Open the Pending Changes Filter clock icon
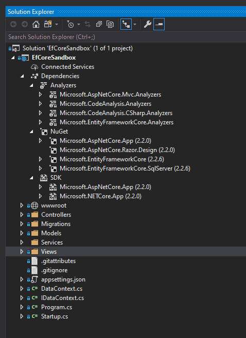 point(71,24)
